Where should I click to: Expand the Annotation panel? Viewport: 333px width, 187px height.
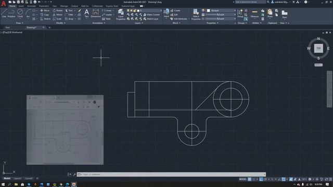tap(99, 23)
